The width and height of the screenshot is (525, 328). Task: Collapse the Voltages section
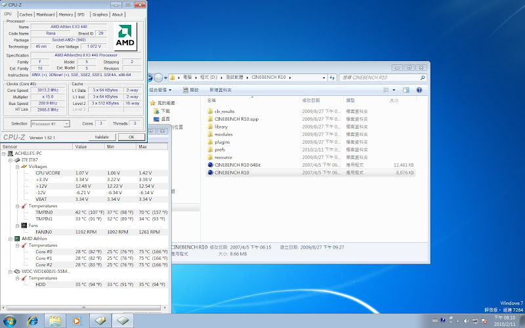17,167
